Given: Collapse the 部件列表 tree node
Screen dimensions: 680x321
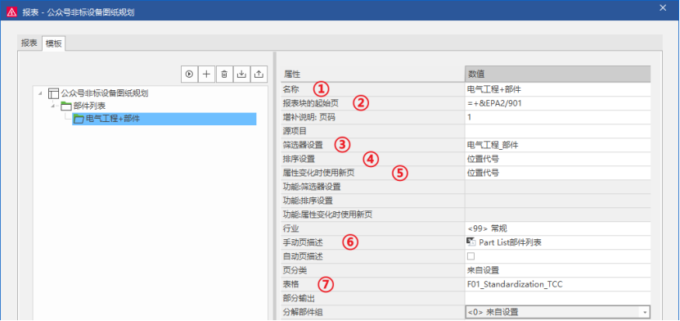Looking at the screenshot, I should (53, 106).
